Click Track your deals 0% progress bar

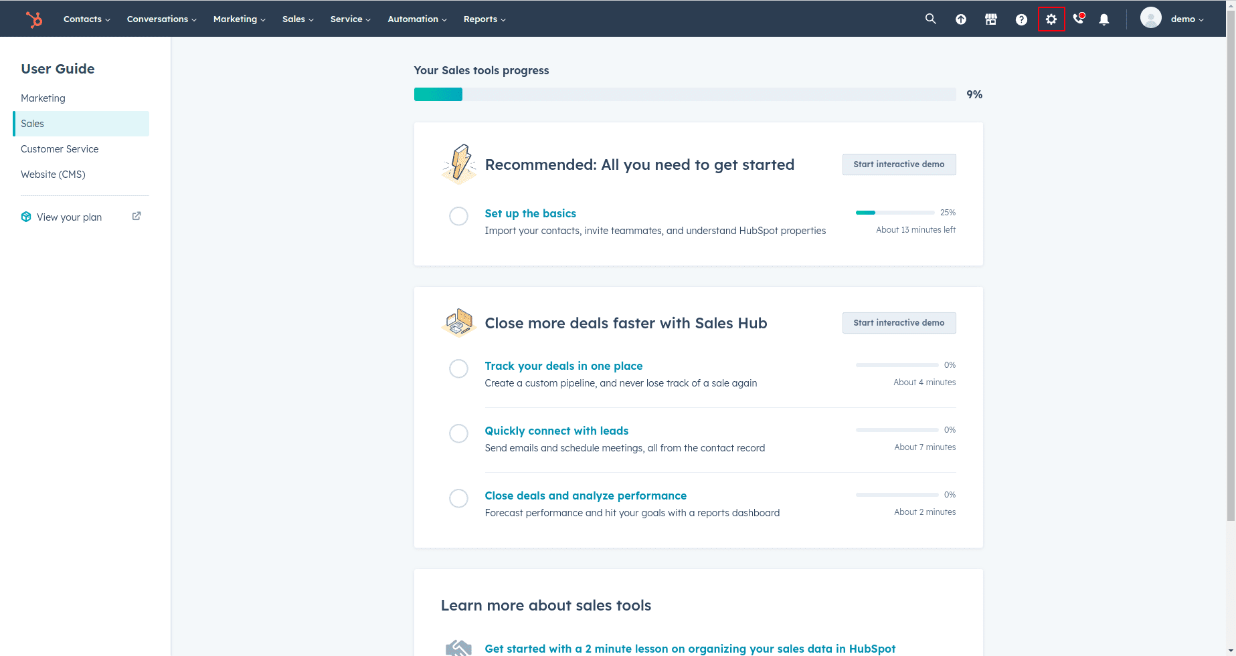(x=897, y=365)
